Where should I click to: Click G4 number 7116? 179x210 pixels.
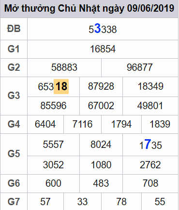[x=82, y=124]
